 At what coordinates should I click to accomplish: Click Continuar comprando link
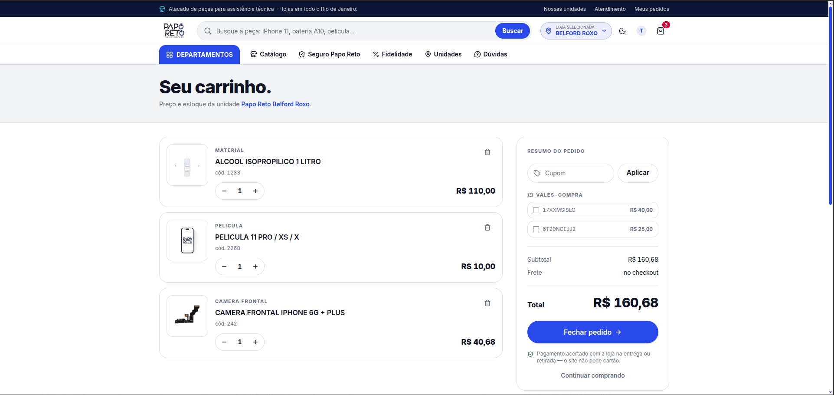pos(592,375)
